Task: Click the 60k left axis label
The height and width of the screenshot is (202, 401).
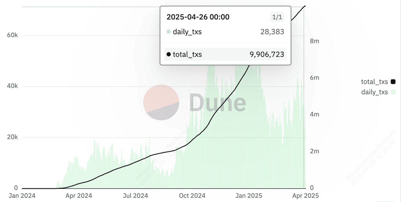Action: pos(12,35)
